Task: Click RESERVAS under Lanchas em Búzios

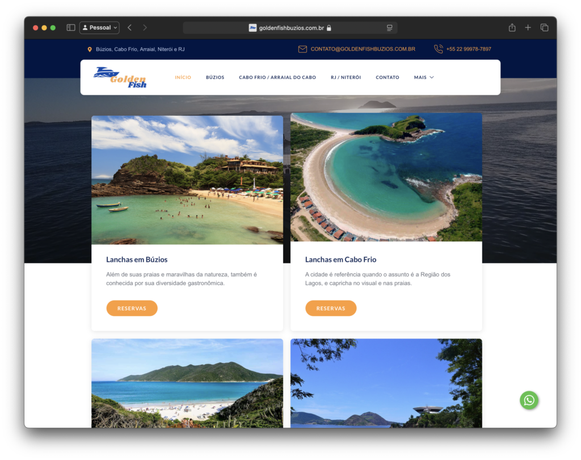Action: [132, 308]
